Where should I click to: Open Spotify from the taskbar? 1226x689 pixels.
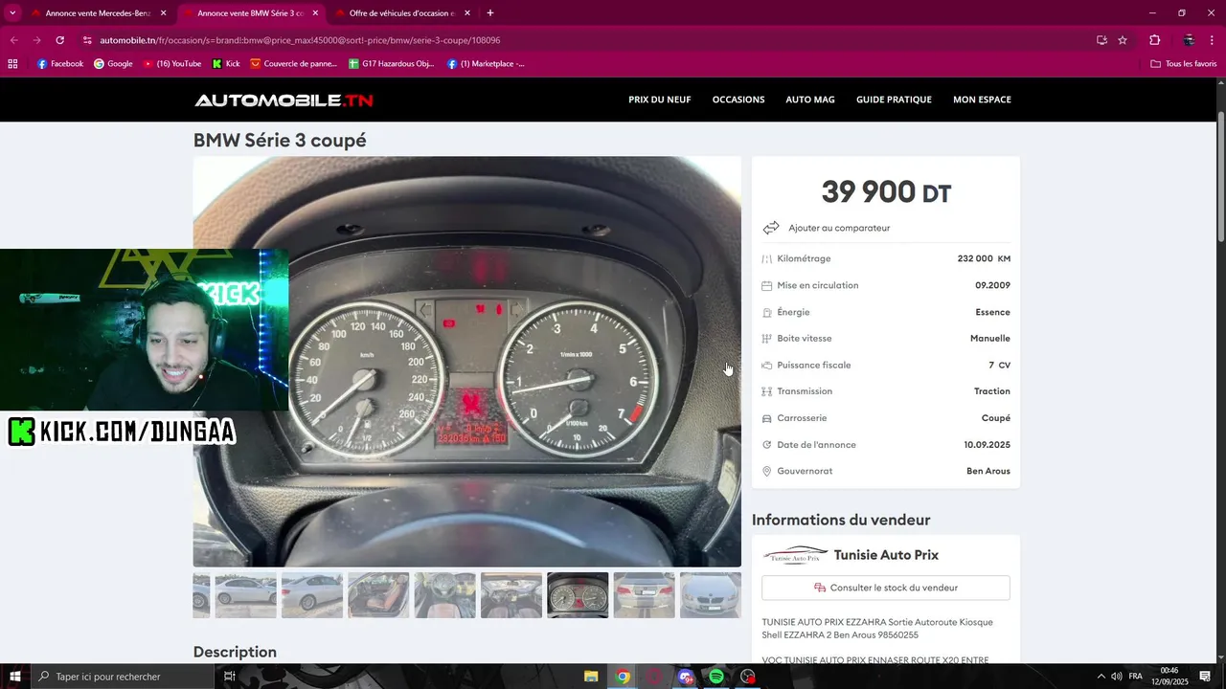click(716, 677)
